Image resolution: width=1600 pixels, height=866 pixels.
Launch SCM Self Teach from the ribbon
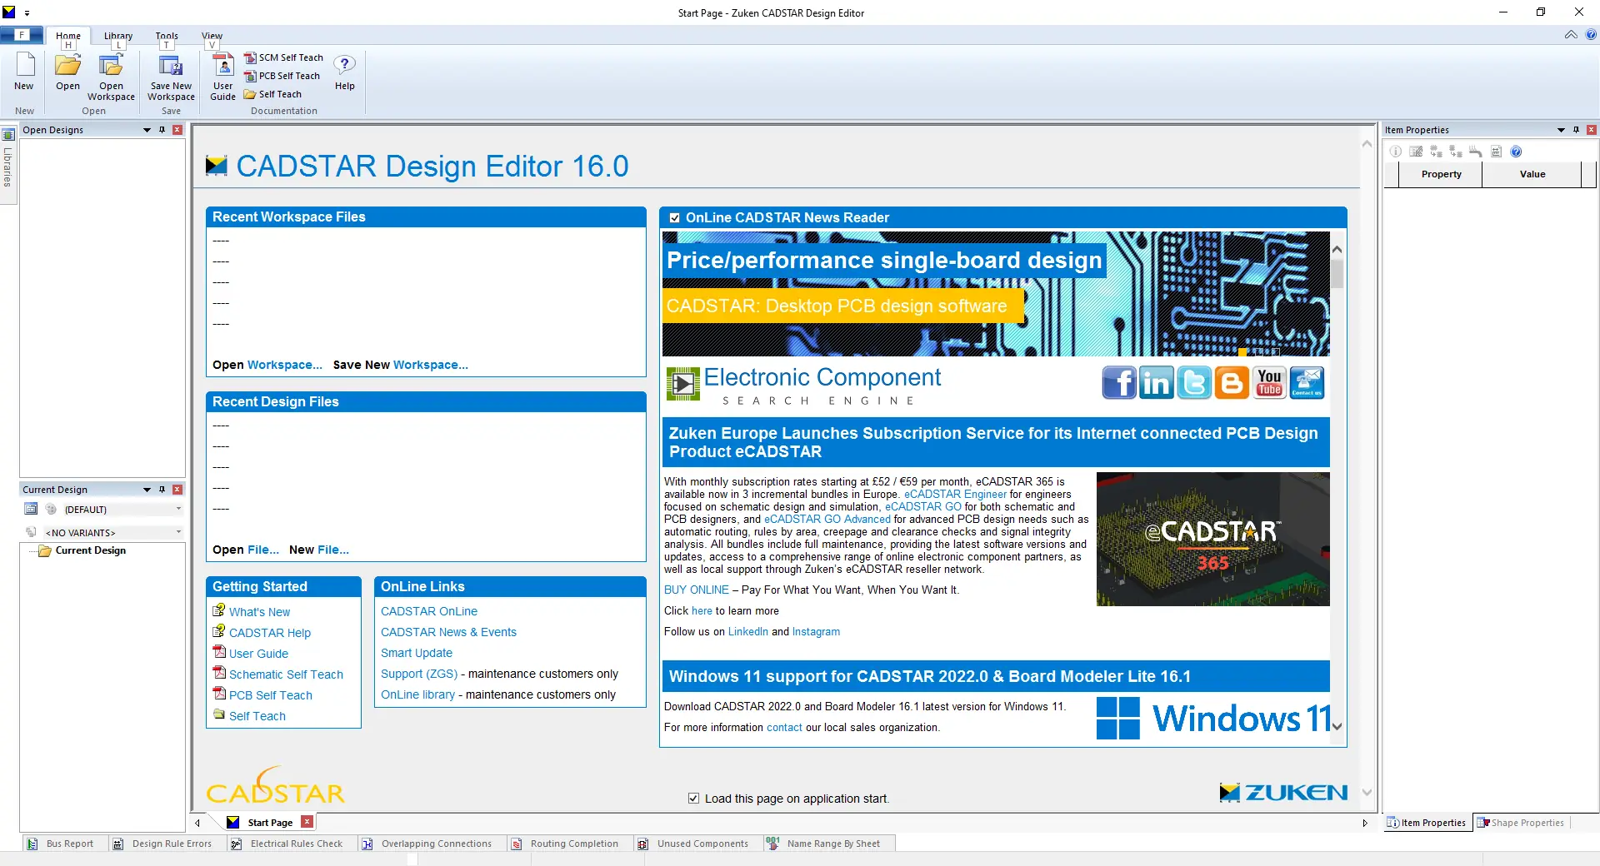point(283,57)
